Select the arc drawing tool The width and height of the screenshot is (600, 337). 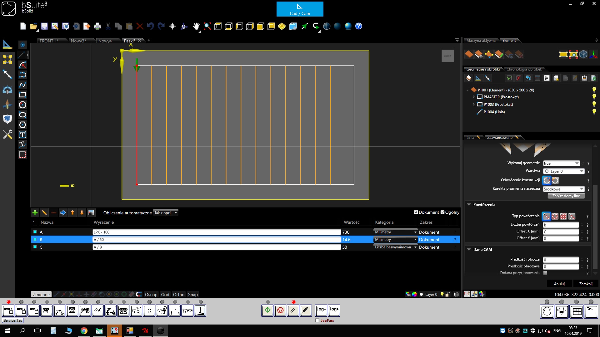(x=22, y=65)
